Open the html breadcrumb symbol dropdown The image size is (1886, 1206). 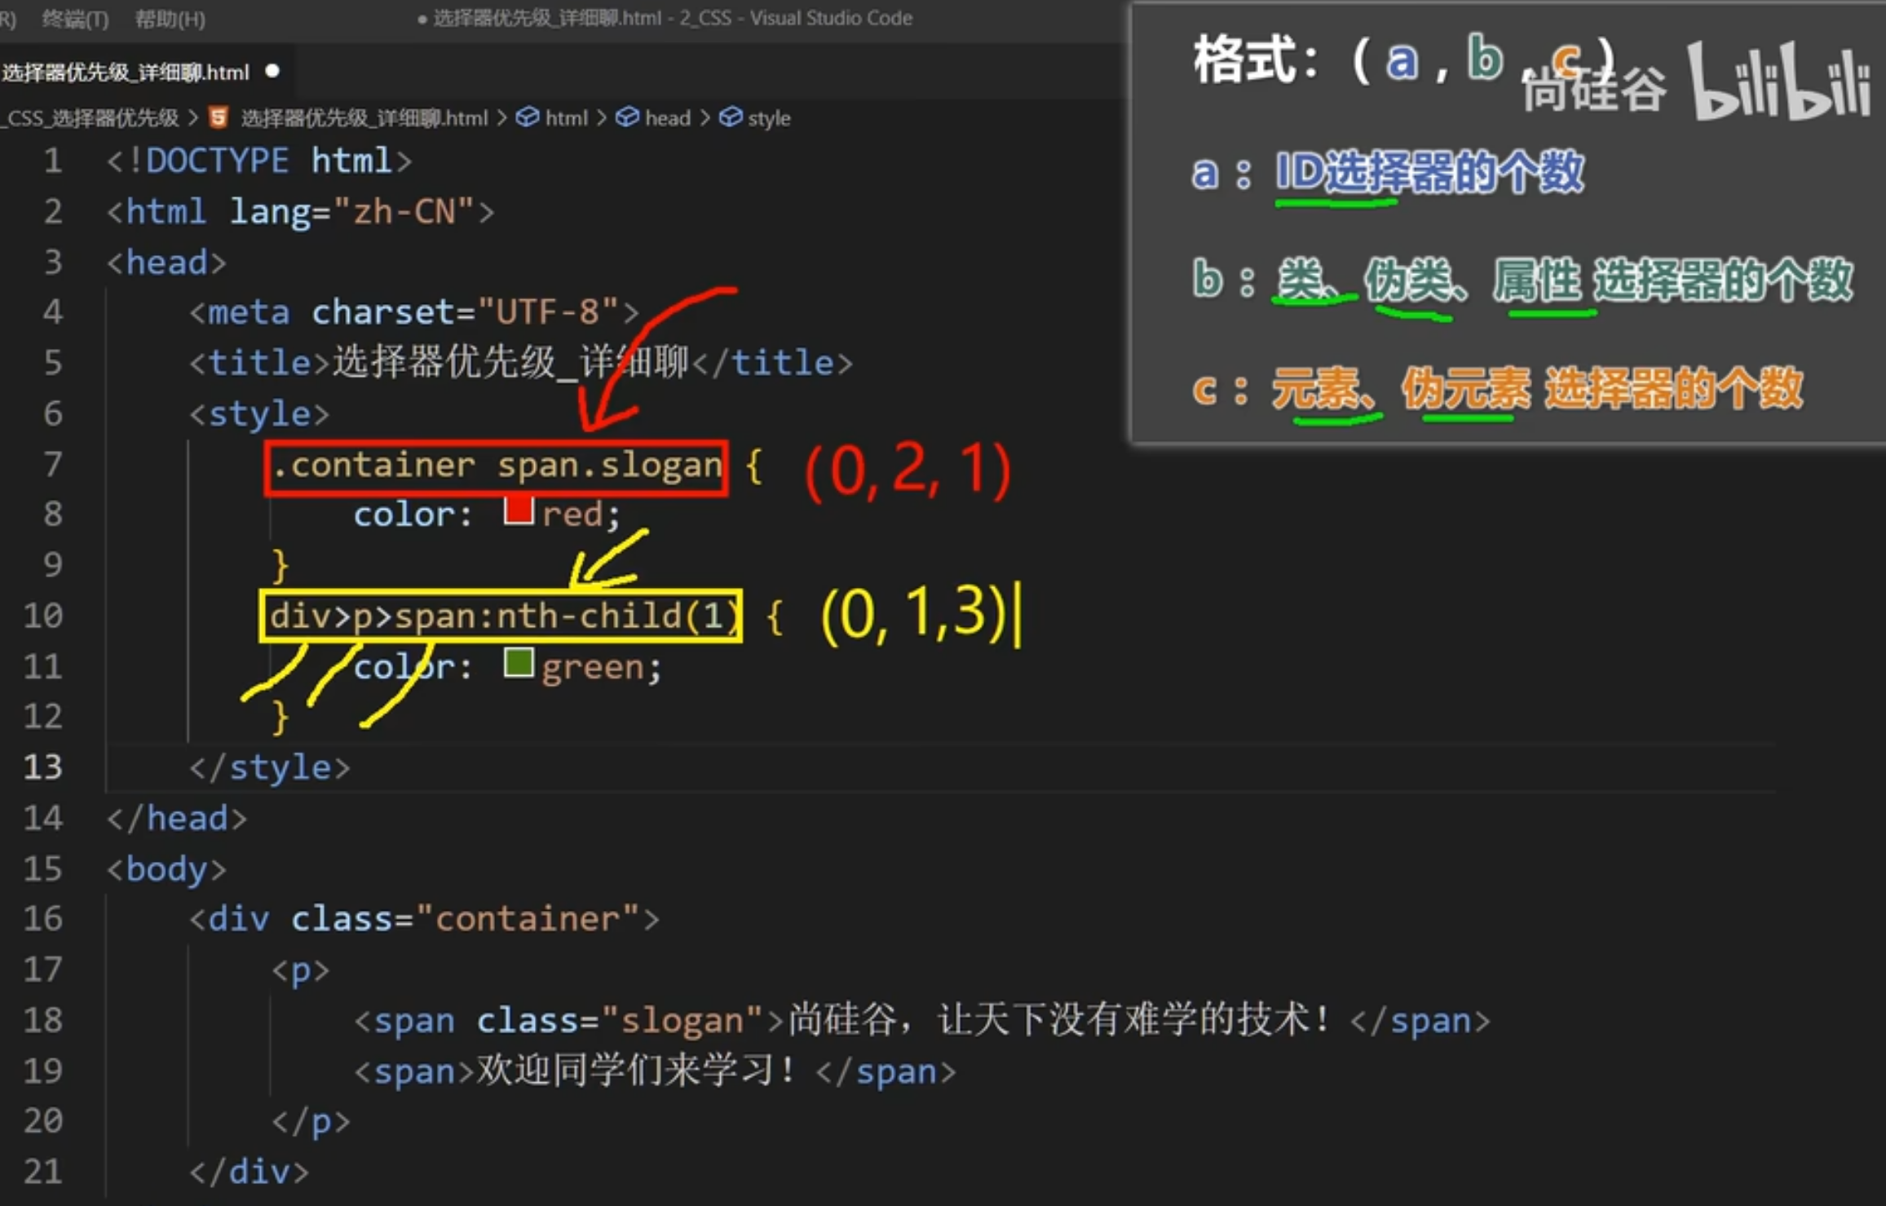click(x=566, y=118)
